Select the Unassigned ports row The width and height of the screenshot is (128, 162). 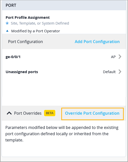64,72
